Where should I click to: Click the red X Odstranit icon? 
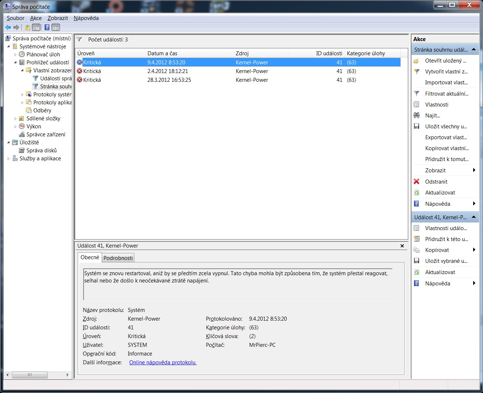(417, 182)
